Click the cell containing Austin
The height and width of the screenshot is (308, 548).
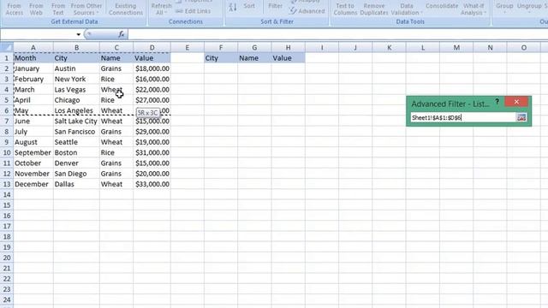tap(76, 68)
